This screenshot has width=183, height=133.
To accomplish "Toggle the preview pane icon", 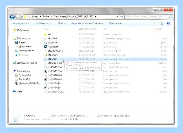I will coord(161,23).
